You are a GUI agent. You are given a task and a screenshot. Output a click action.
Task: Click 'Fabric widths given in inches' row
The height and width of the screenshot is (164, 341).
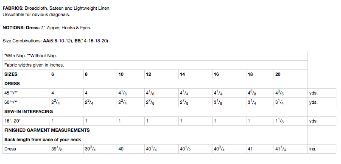[x=155, y=65]
